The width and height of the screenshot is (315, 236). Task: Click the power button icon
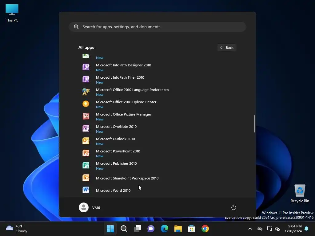click(234, 207)
